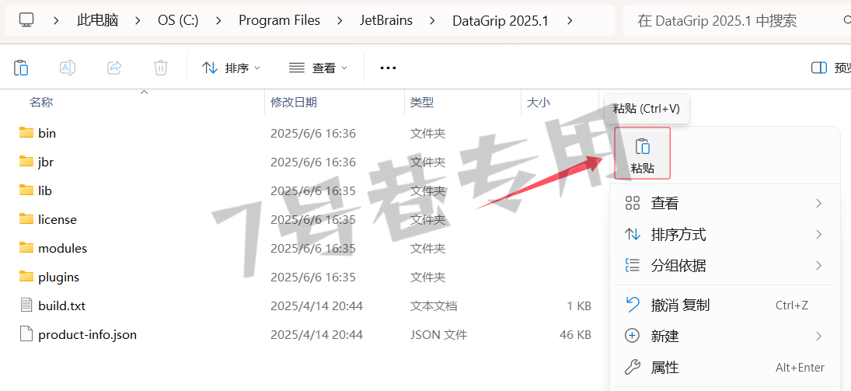Click the file icon of product-info.json
The image size is (851, 391).
(26, 334)
